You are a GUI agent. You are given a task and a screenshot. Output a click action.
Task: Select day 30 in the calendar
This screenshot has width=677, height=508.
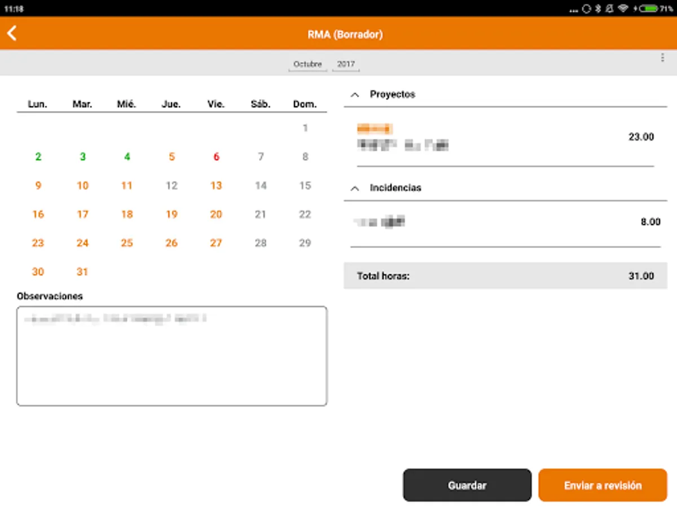(38, 272)
